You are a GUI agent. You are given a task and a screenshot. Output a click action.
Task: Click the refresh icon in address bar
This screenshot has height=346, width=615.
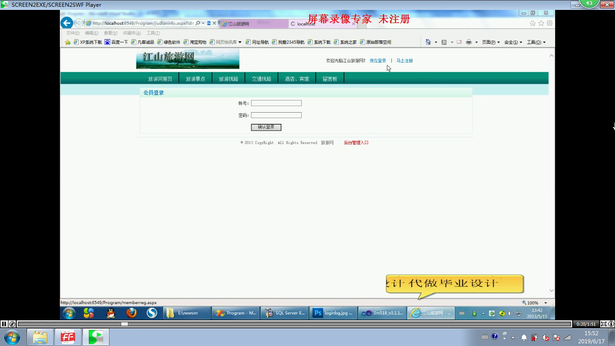coord(209,23)
